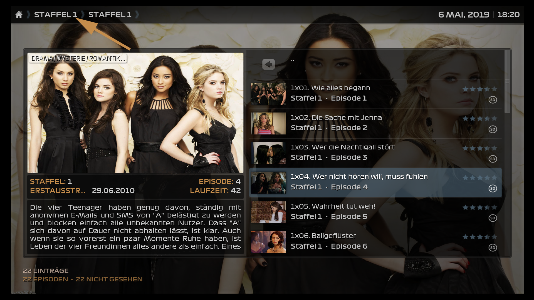Image resolution: width=534 pixels, height=300 pixels.
Task: Click the date '6 MAI, 2019'
Action: [x=464, y=15]
